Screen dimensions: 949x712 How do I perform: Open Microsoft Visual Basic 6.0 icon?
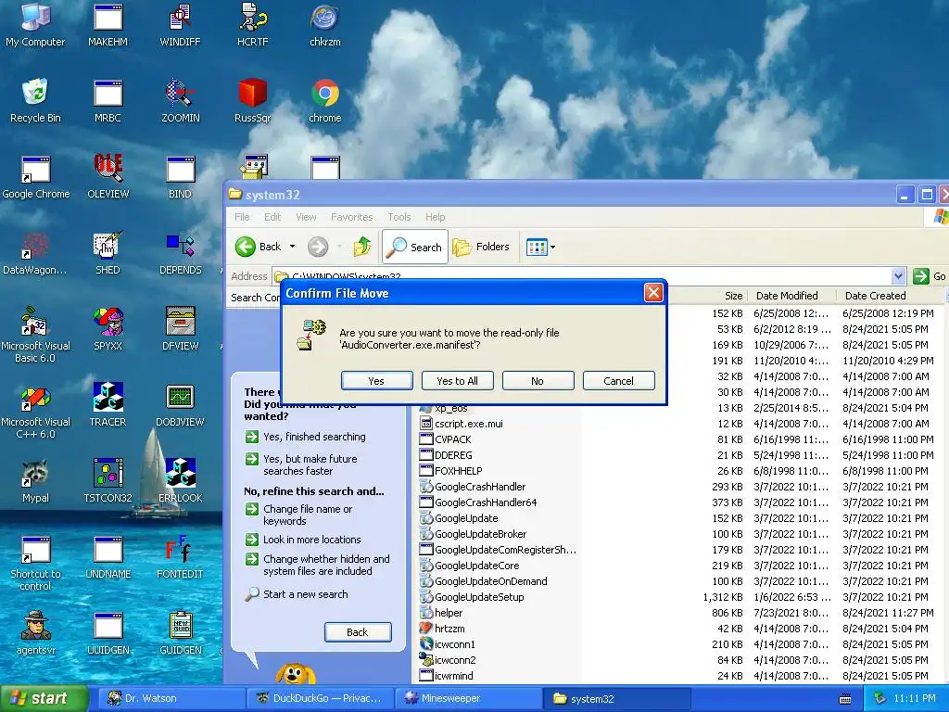point(35,334)
